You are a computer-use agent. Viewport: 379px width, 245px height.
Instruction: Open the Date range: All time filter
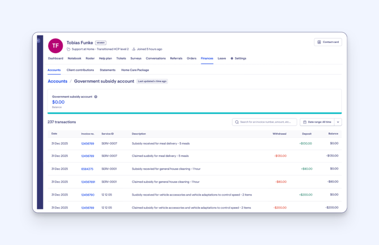point(317,122)
